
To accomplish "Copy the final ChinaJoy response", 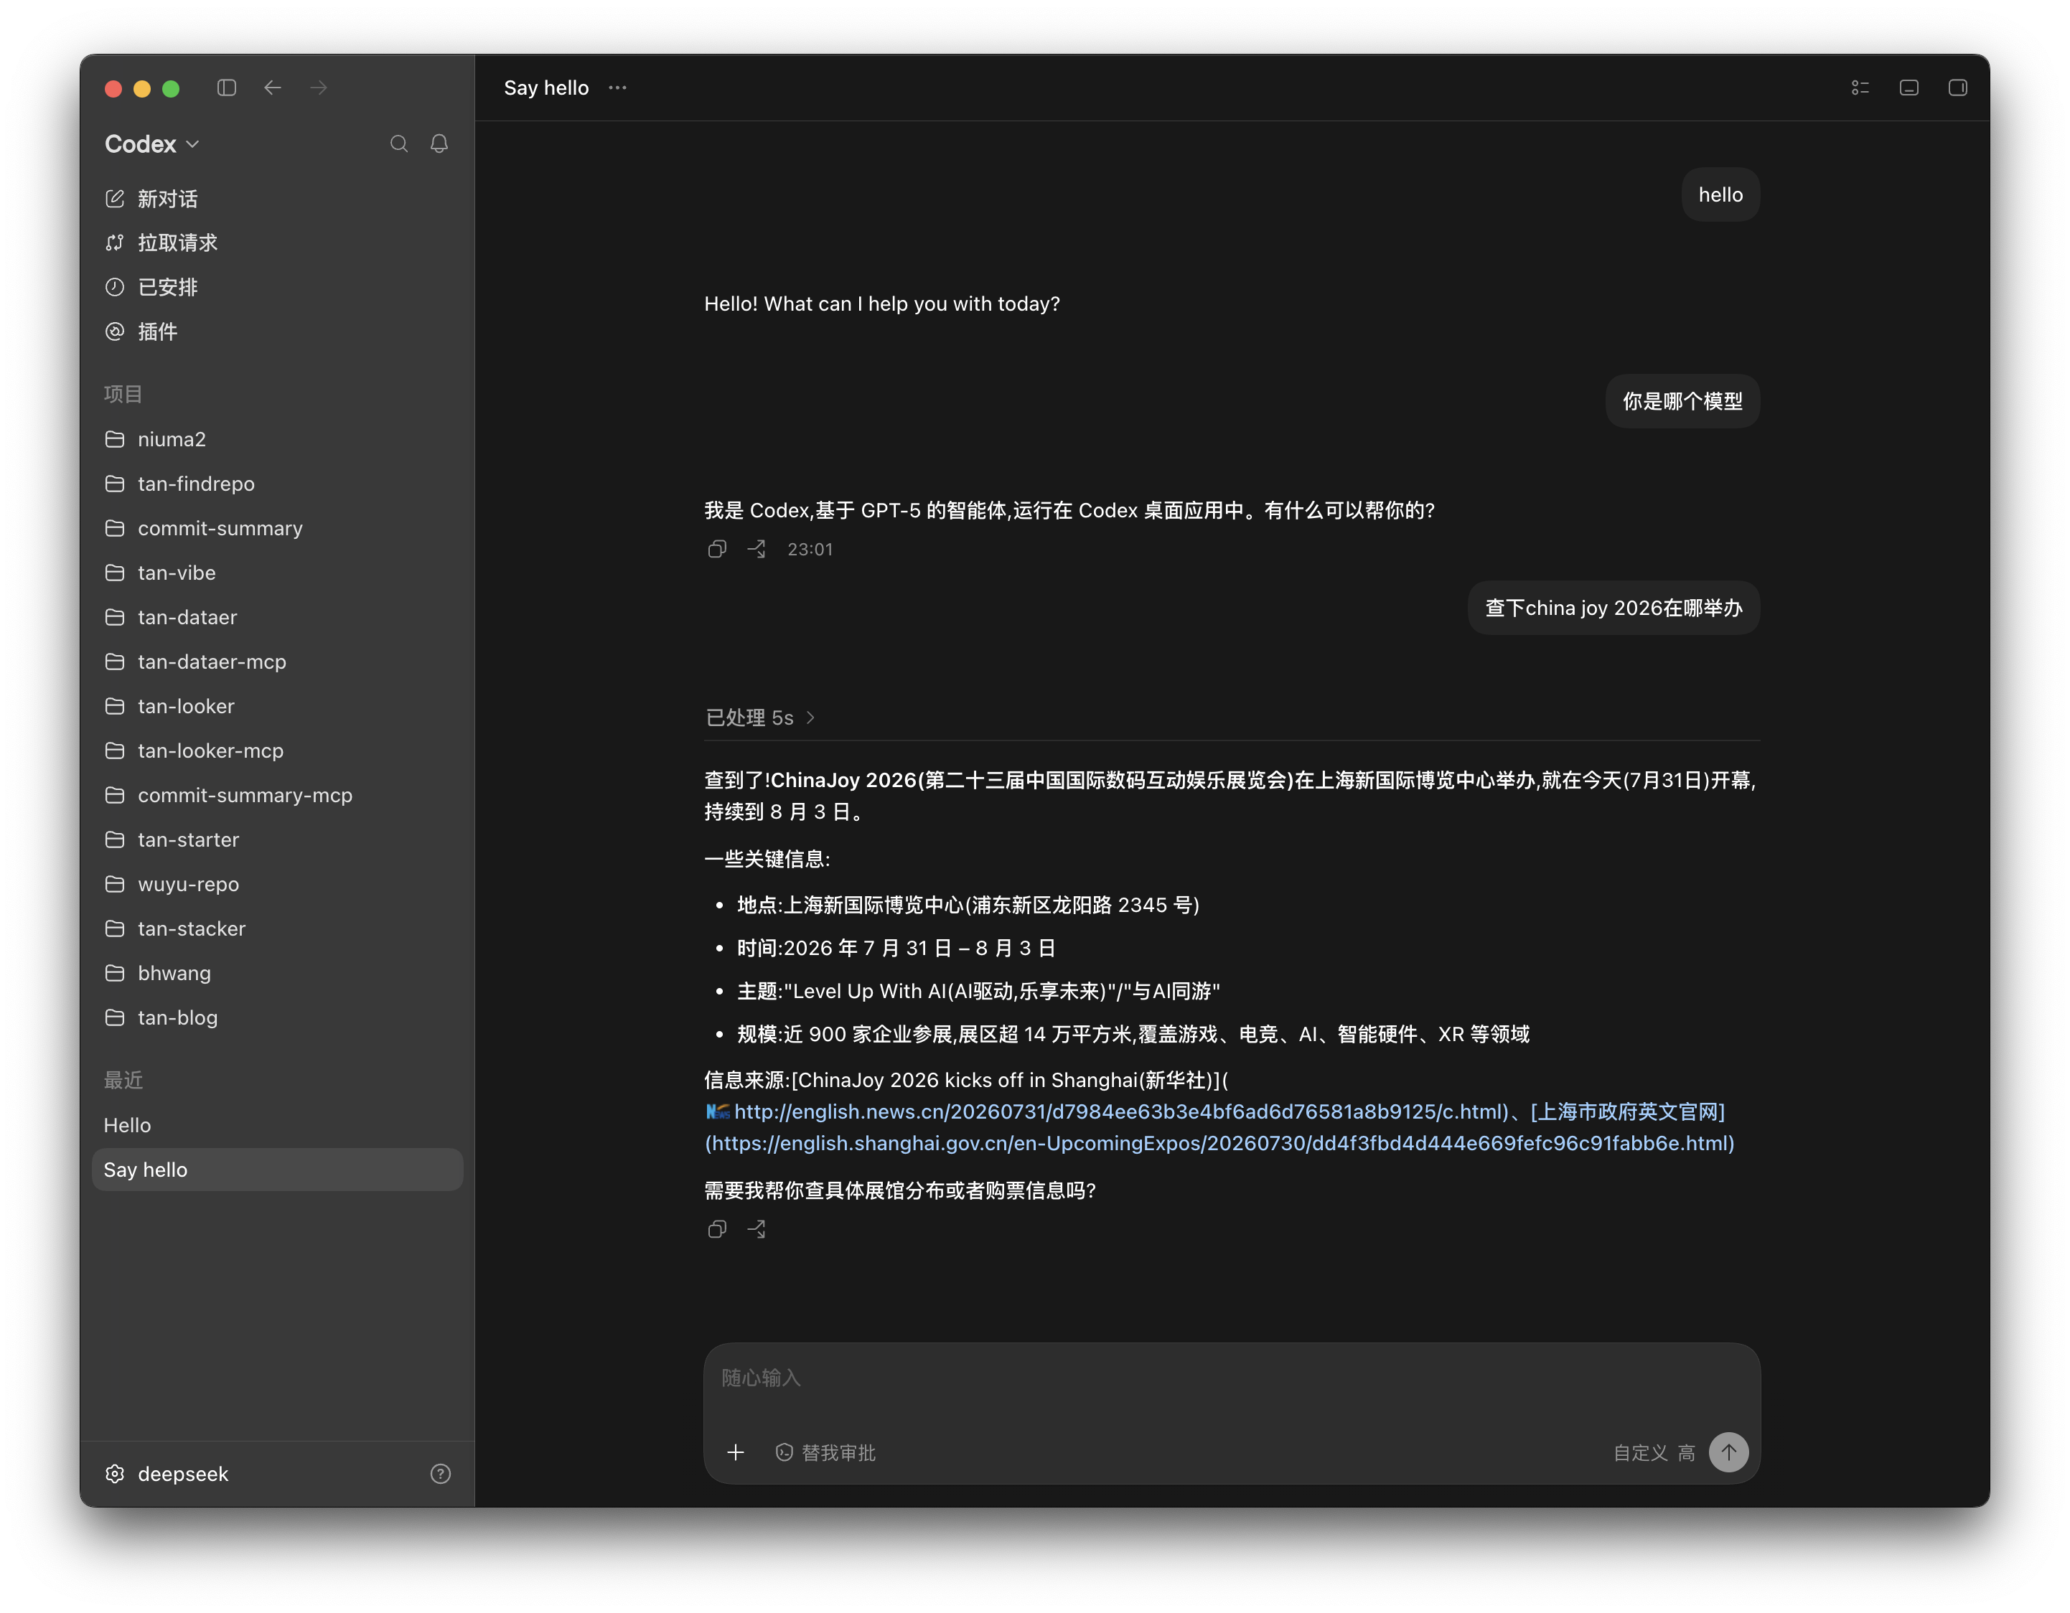I will coord(718,1229).
